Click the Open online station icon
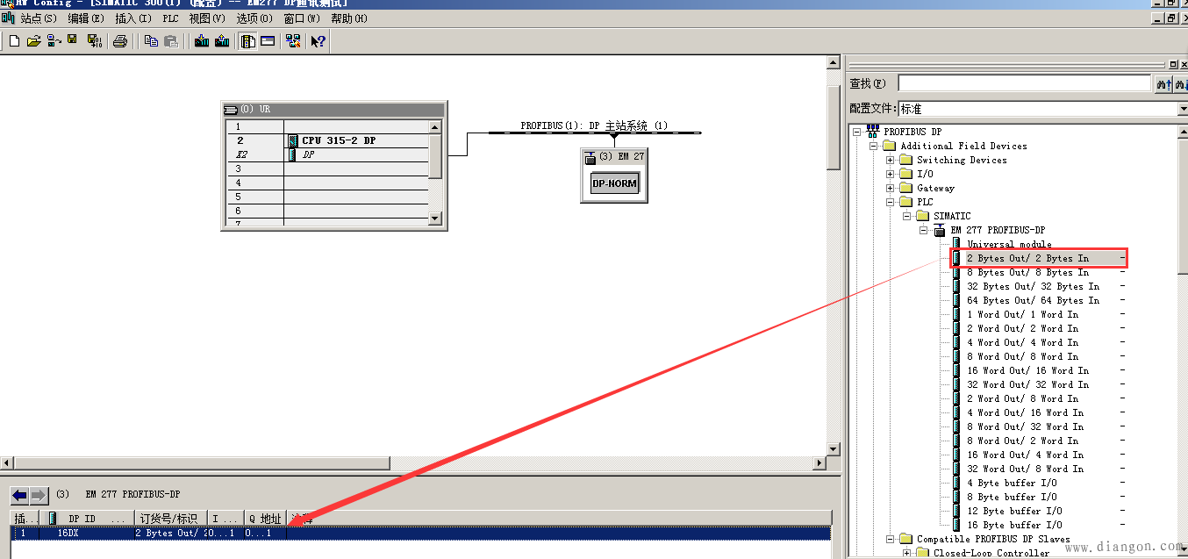 54,41
